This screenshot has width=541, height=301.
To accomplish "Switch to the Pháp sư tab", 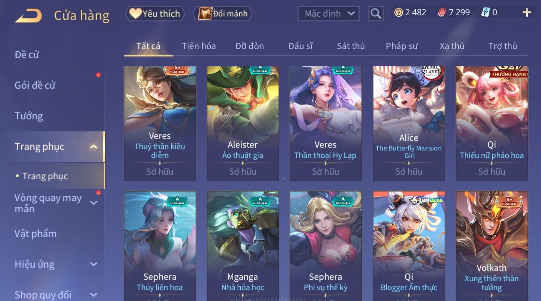I will [402, 46].
